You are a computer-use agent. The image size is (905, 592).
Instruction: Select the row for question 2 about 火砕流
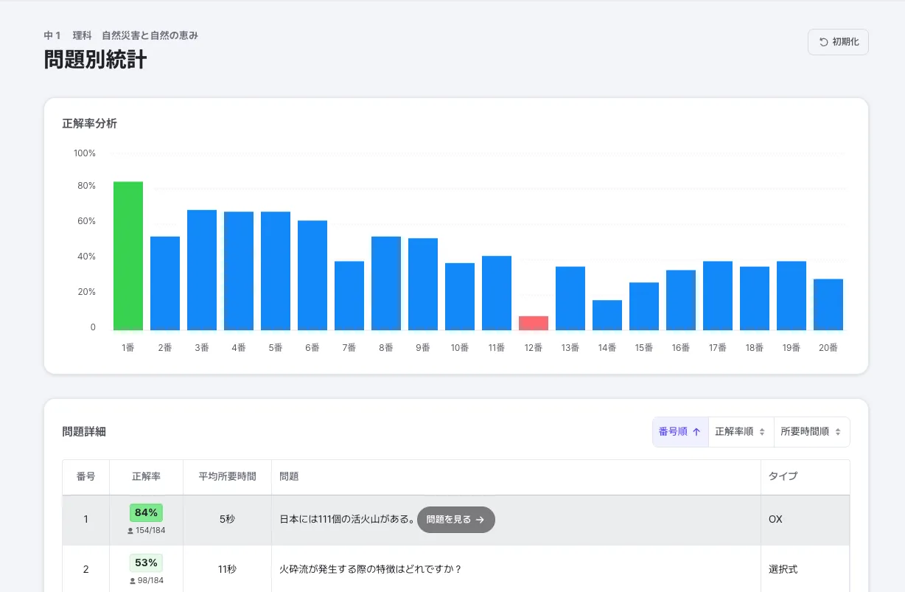516,569
